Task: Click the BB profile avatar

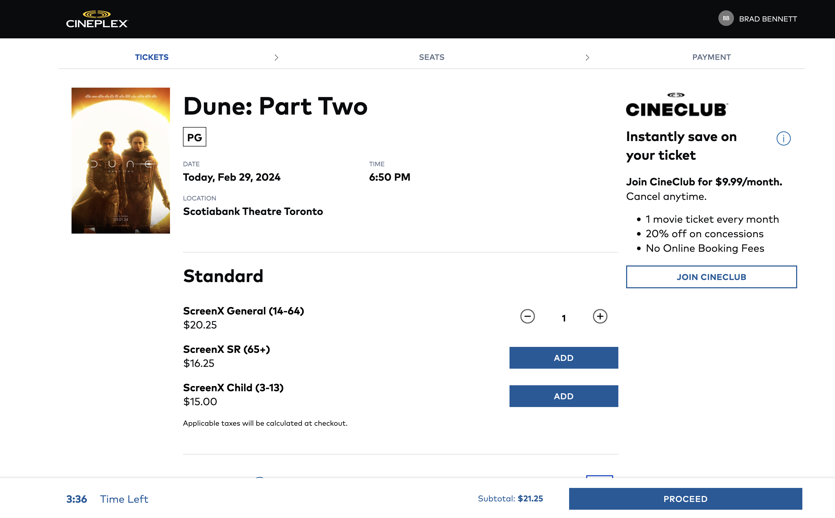Action: (x=726, y=18)
